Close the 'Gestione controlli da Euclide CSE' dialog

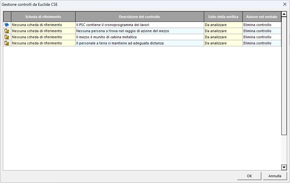click(x=285, y=4)
